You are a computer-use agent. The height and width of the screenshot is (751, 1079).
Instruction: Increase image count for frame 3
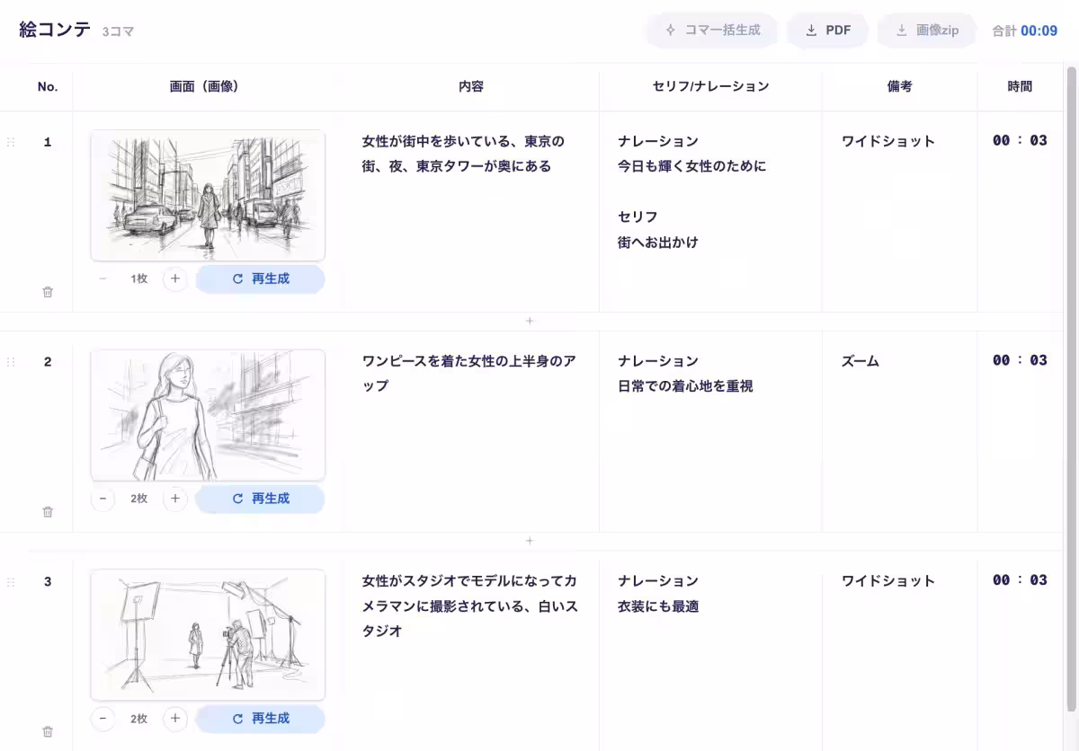pos(175,719)
